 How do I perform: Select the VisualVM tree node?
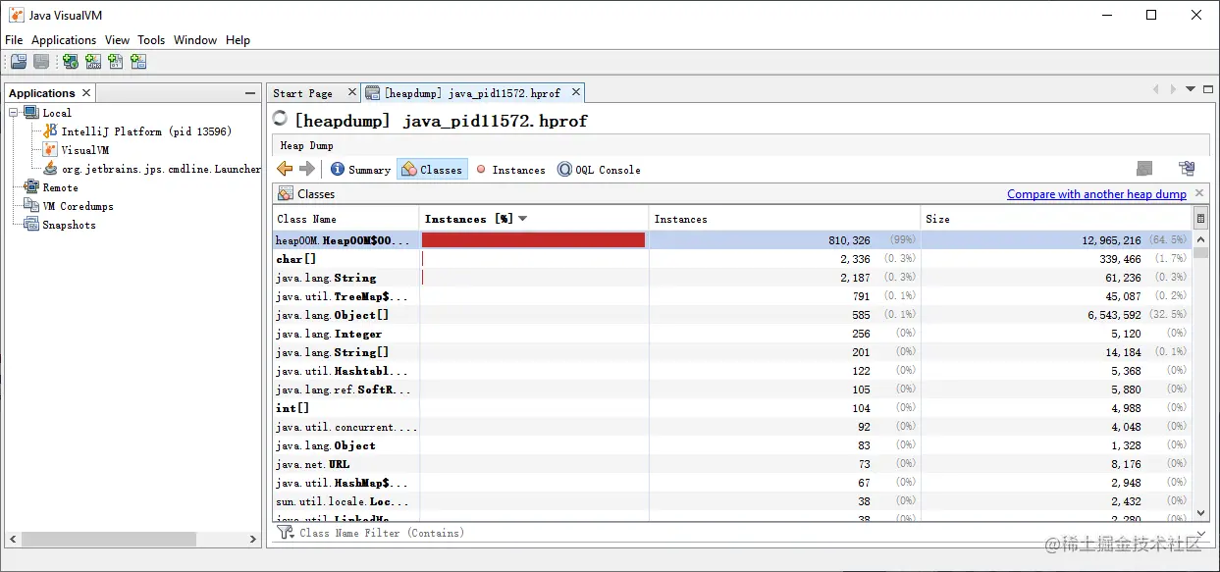coord(85,150)
